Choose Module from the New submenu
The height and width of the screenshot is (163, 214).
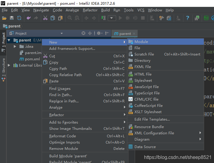pos(165,42)
